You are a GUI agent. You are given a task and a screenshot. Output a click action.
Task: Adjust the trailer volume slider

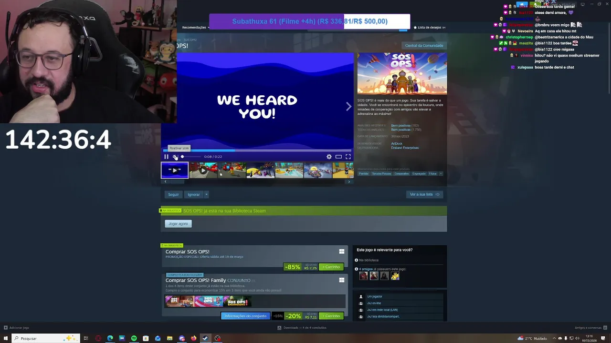(x=190, y=157)
